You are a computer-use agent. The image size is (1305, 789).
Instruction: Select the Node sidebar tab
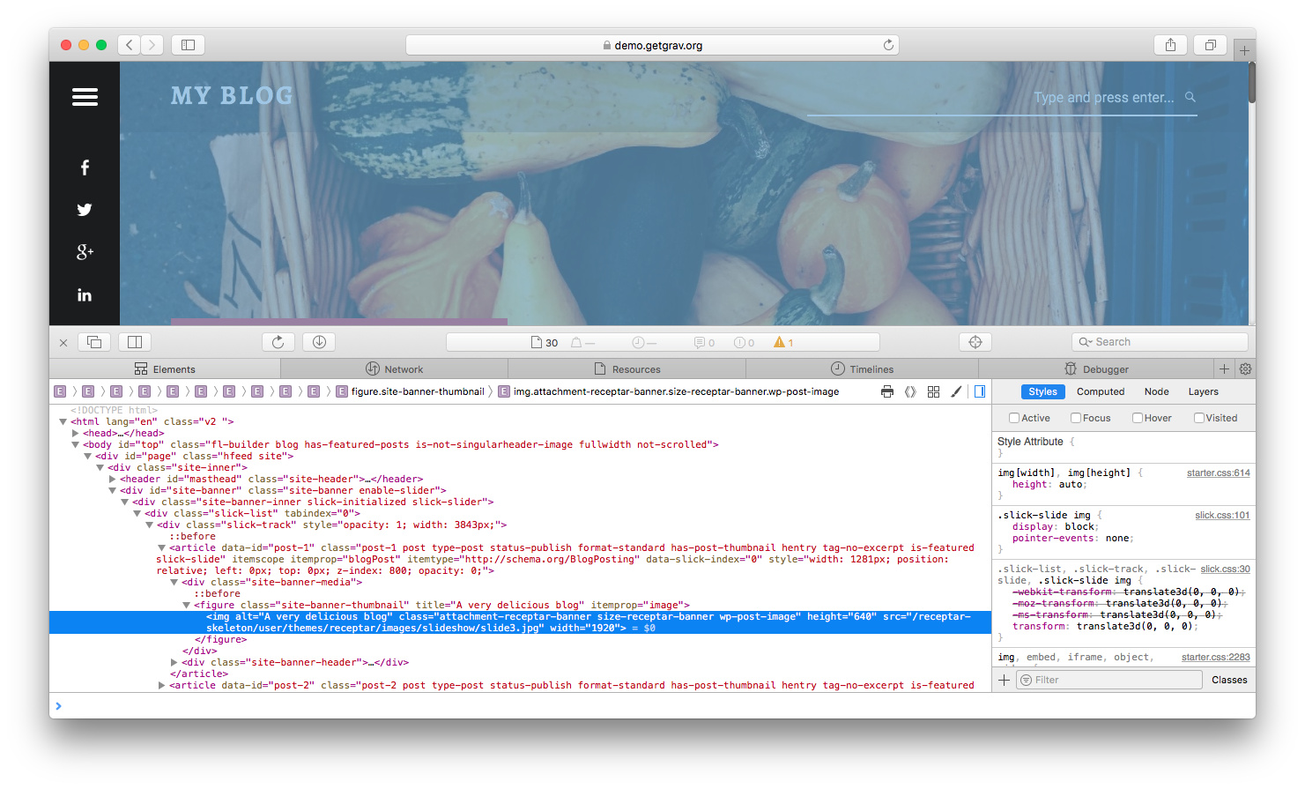pyautogui.click(x=1157, y=391)
